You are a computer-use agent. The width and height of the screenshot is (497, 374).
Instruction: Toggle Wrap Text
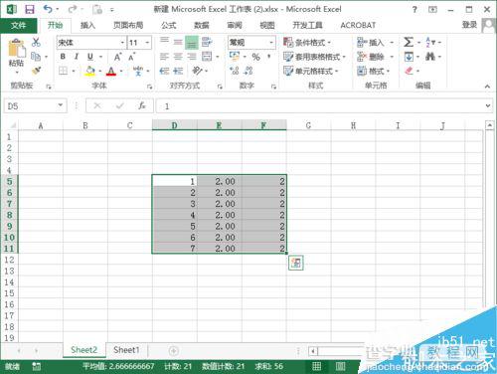(207, 42)
